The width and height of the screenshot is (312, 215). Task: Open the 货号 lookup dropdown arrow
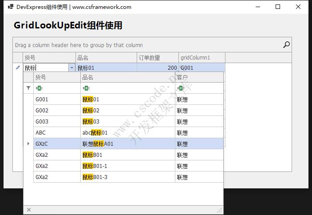71,68
